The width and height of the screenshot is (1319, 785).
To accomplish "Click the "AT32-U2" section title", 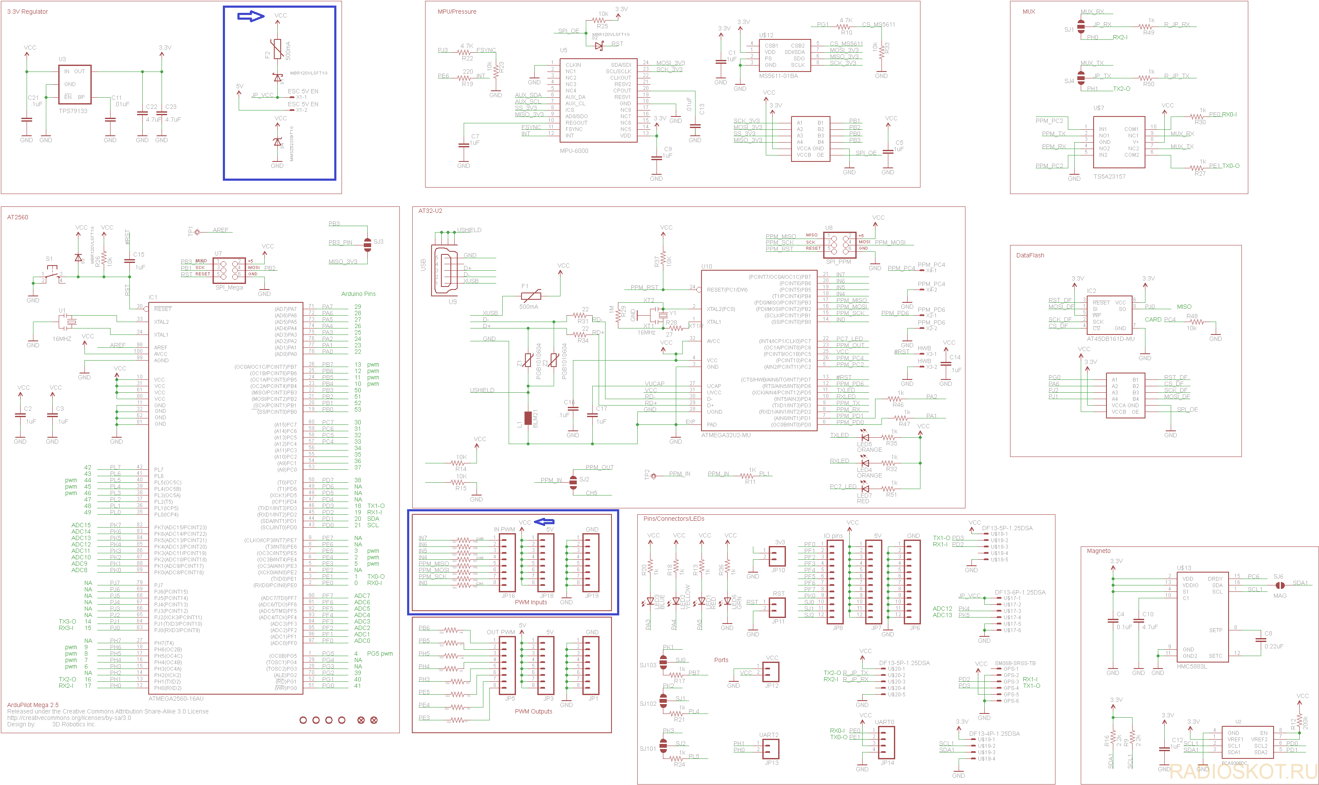I will 430,211.
